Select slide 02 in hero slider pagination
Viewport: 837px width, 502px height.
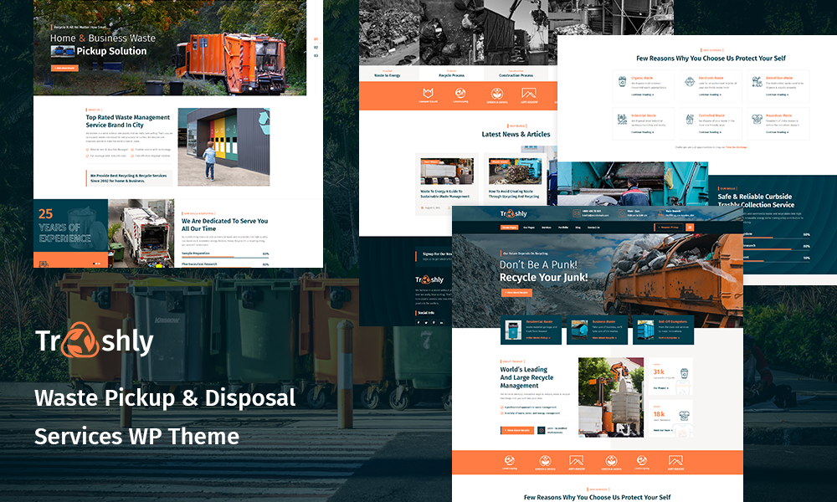[x=316, y=47]
